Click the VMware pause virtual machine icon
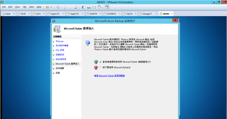This screenshot has height=119, width=227. [47, 7]
